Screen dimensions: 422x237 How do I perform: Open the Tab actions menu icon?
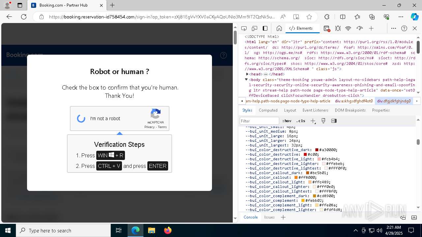point(19,5)
